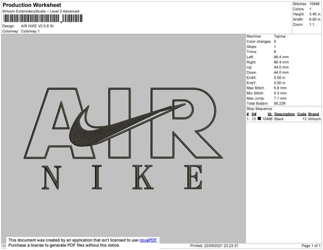Screen dimensions: 323x250
Task: Click the Color changes value 0
Action: tap(275, 41)
